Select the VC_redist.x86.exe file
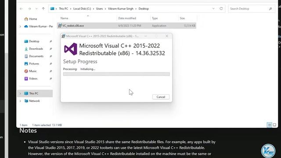This screenshot has height=158, width=281. click(x=126, y=25)
